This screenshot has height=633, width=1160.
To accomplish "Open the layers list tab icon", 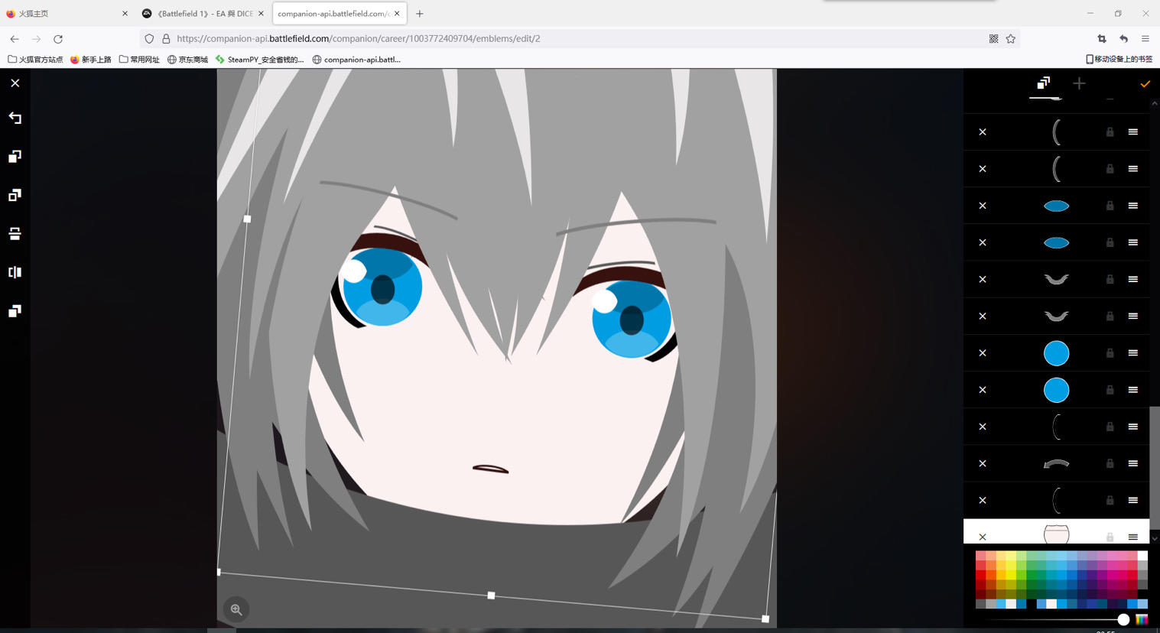I will (1044, 83).
